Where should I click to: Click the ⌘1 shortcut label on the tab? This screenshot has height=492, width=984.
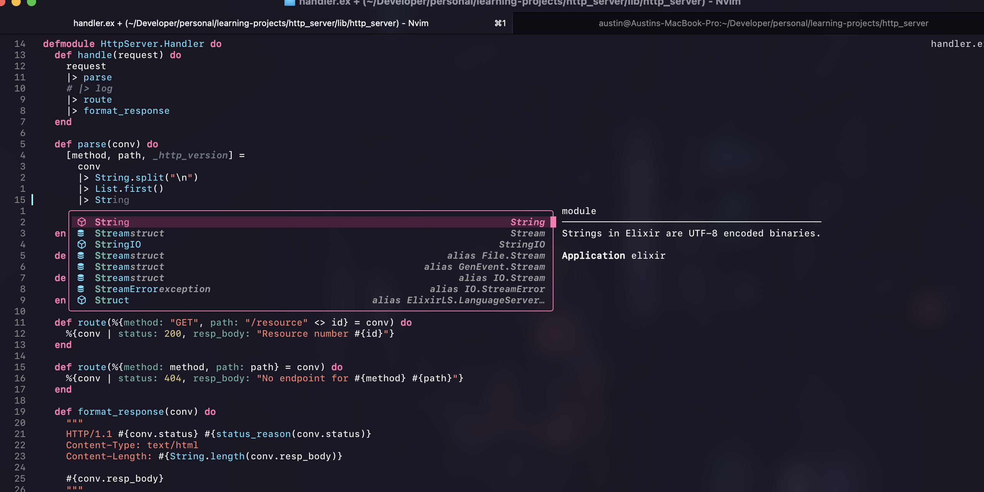click(x=500, y=23)
